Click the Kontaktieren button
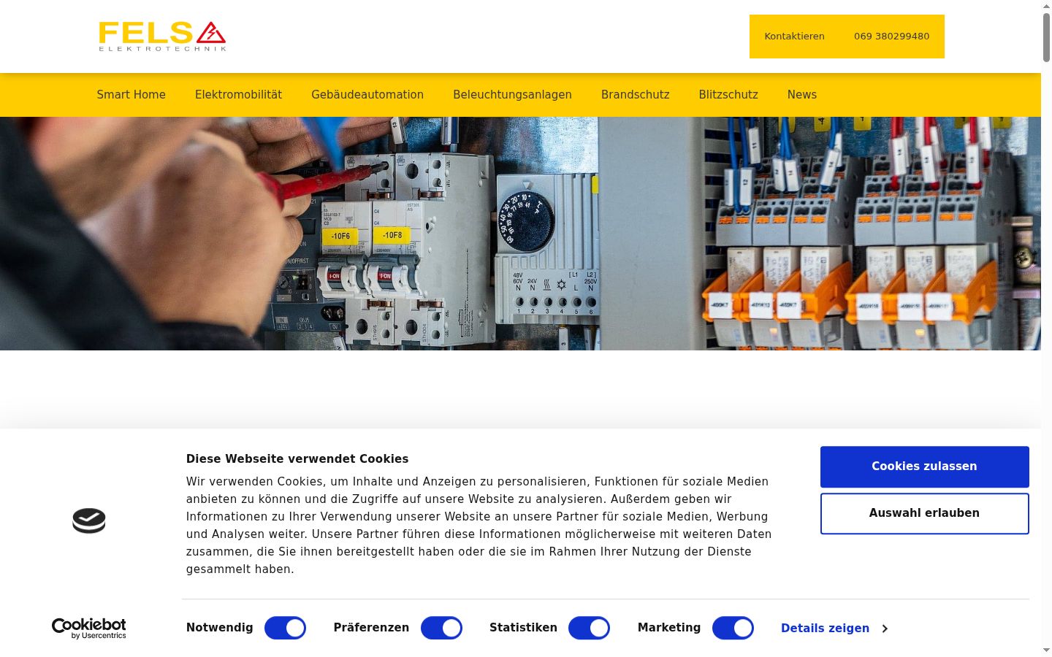 coord(794,36)
